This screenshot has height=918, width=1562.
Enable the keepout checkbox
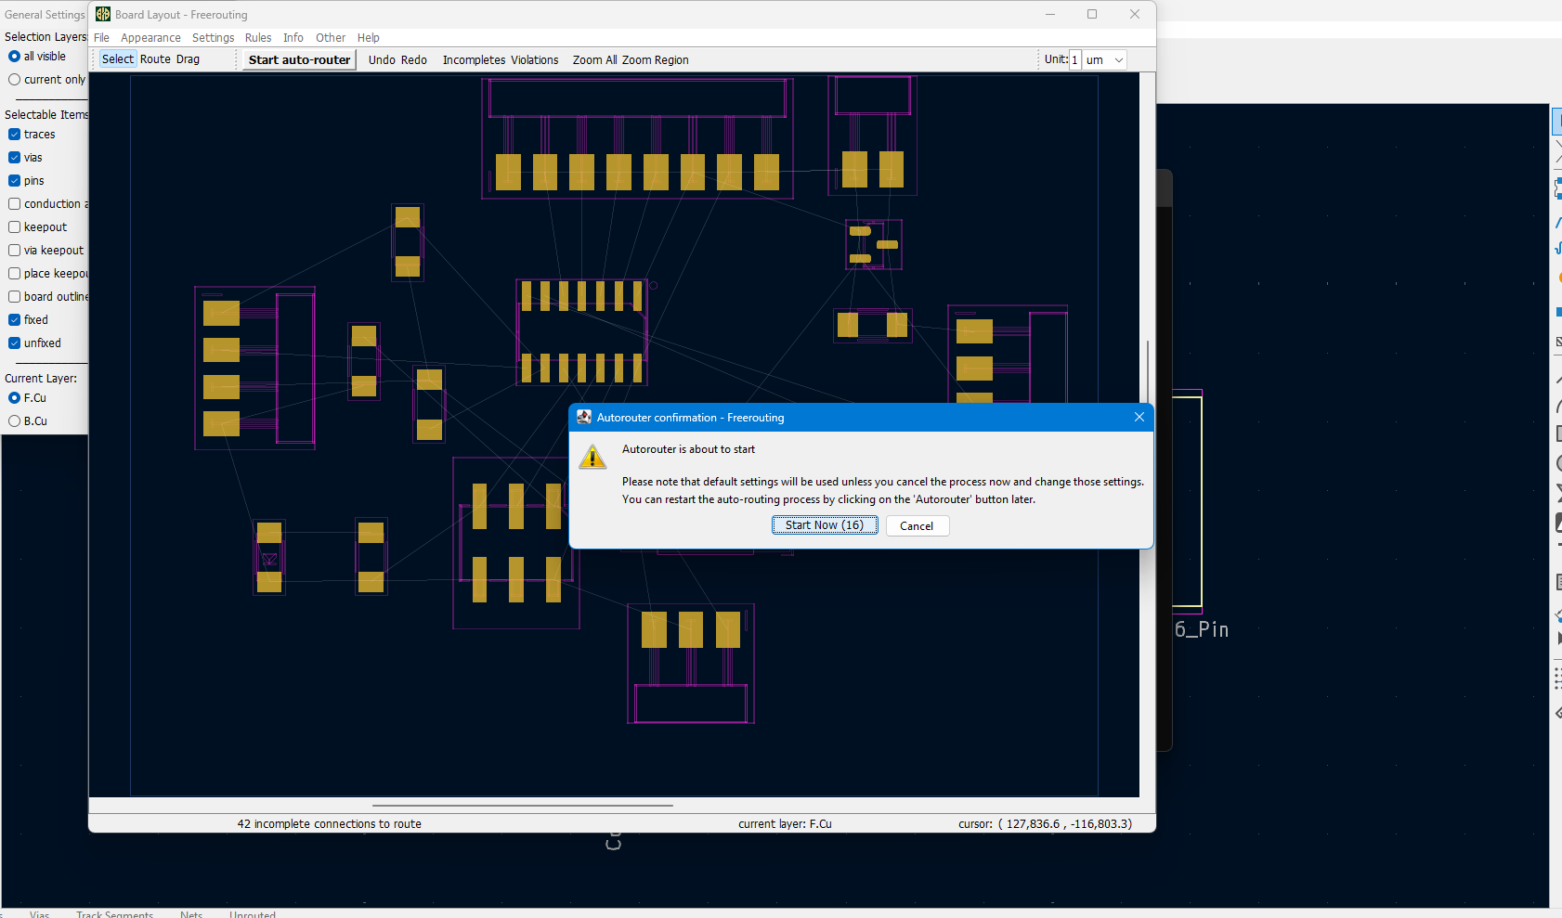(x=15, y=227)
